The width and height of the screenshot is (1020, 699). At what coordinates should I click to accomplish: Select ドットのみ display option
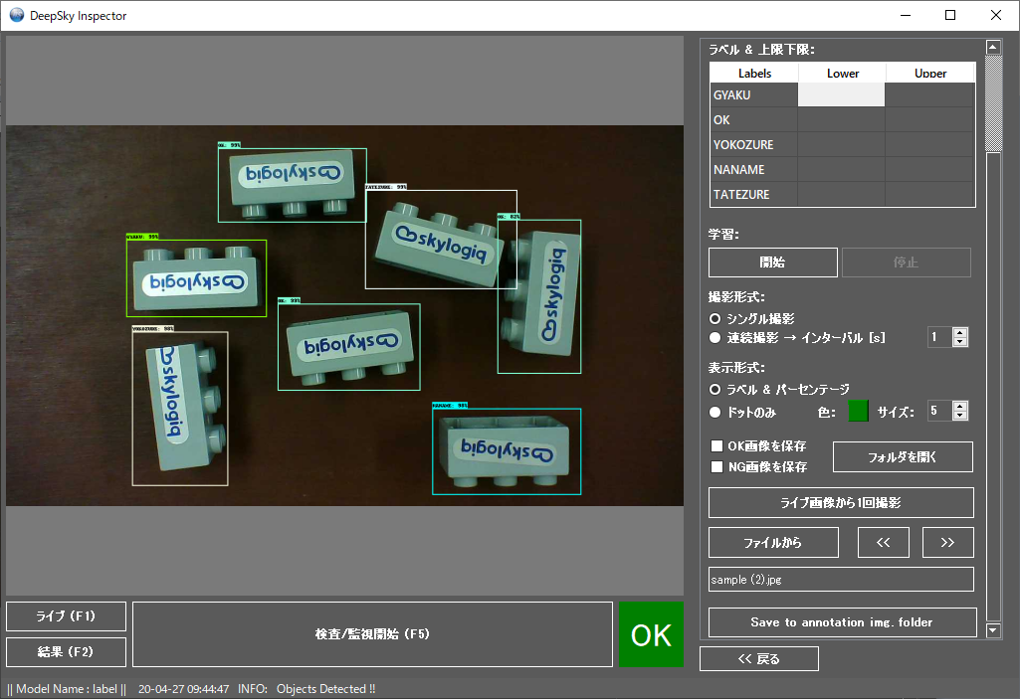pos(714,413)
